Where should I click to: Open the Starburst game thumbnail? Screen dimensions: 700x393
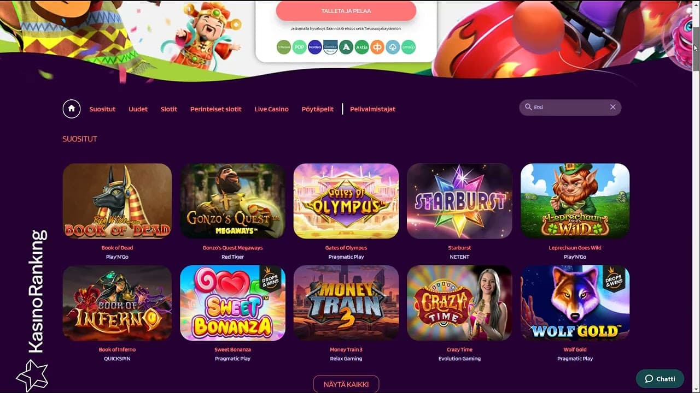click(459, 201)
